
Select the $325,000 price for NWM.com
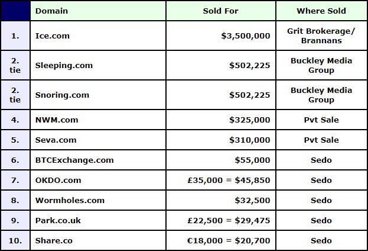(x=250, y=120)
